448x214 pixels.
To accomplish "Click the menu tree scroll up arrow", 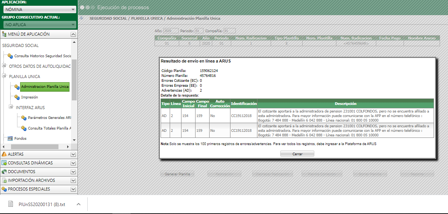I will pyautogui.click(x=74, y=42).
